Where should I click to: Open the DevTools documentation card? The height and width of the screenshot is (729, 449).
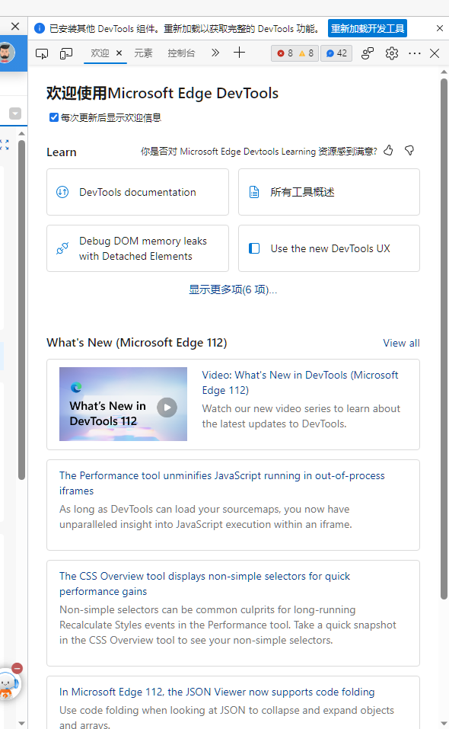click(x=138, y=192)
